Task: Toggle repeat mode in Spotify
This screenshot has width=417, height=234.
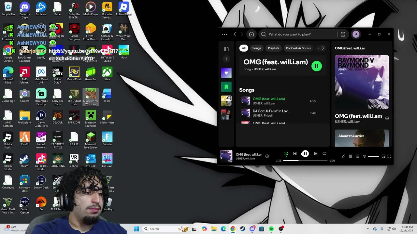Action: [324, 154]
